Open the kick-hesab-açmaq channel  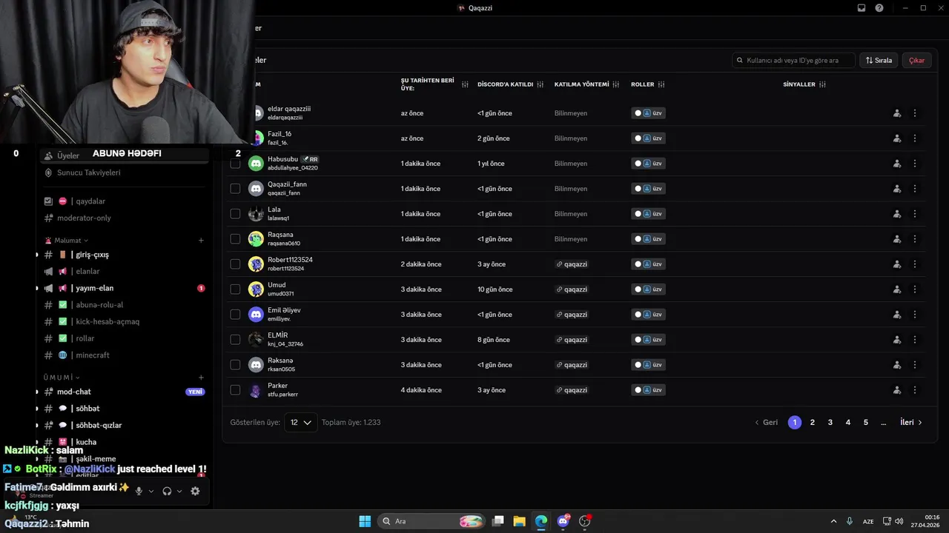pos(124,322)
